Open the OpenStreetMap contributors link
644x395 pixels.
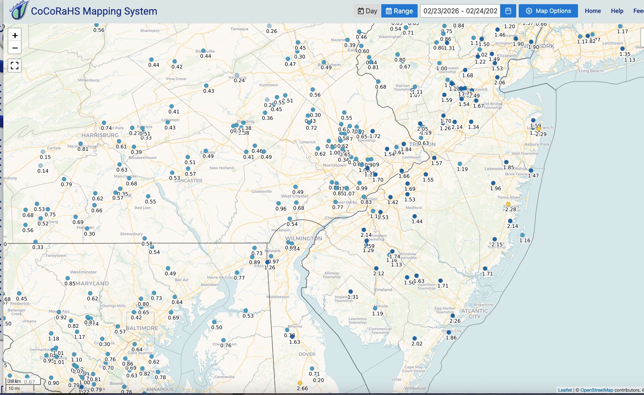click(x=596, y=390)
